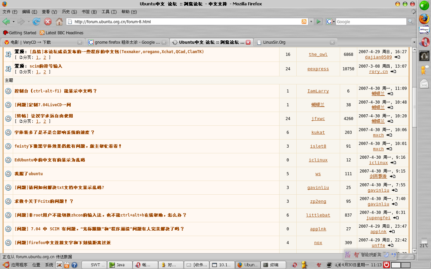Screen dimensions: 431x269
Task: Focus the address bar URL field
Action: coord(187,22)
